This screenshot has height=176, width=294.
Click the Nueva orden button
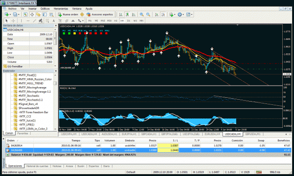tap(68, 15)
